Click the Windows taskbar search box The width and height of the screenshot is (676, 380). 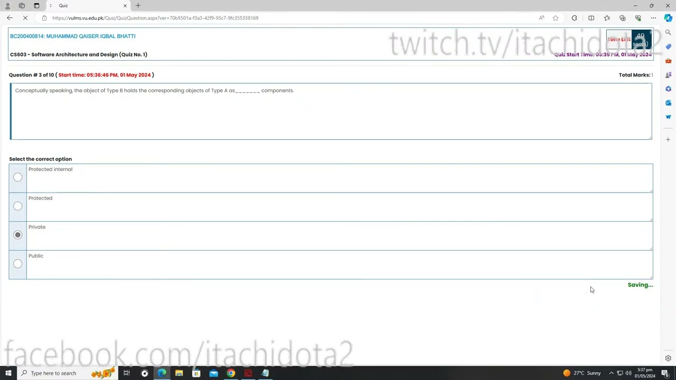point(67,373)
